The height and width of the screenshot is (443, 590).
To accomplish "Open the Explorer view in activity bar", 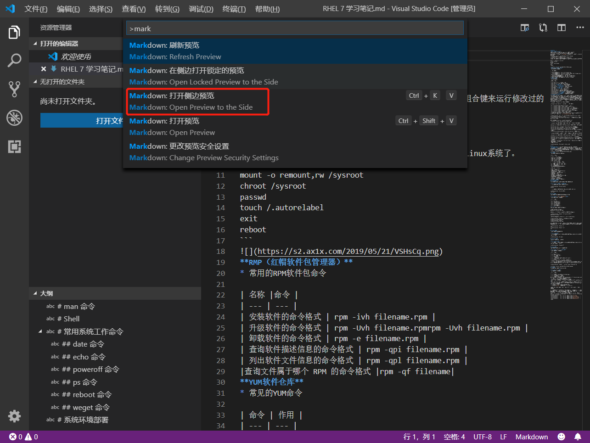I will (14, 33).
